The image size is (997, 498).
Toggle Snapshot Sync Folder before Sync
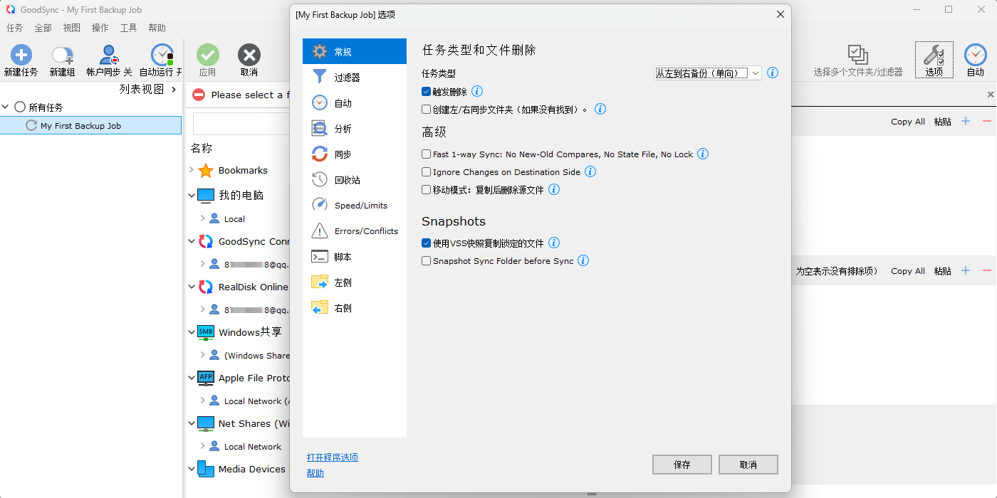[x=427, y=261]
